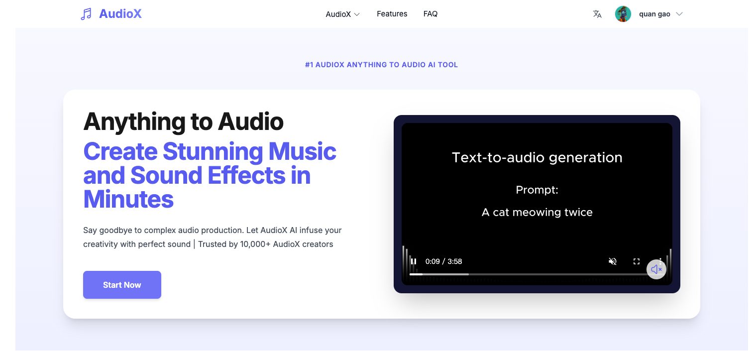Pause the demo video

pyautogui.click(x=414, y=261)
